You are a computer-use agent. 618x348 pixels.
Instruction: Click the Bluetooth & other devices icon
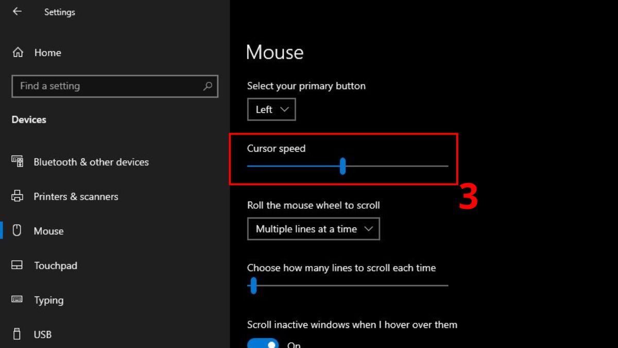(x=18, y=161)
